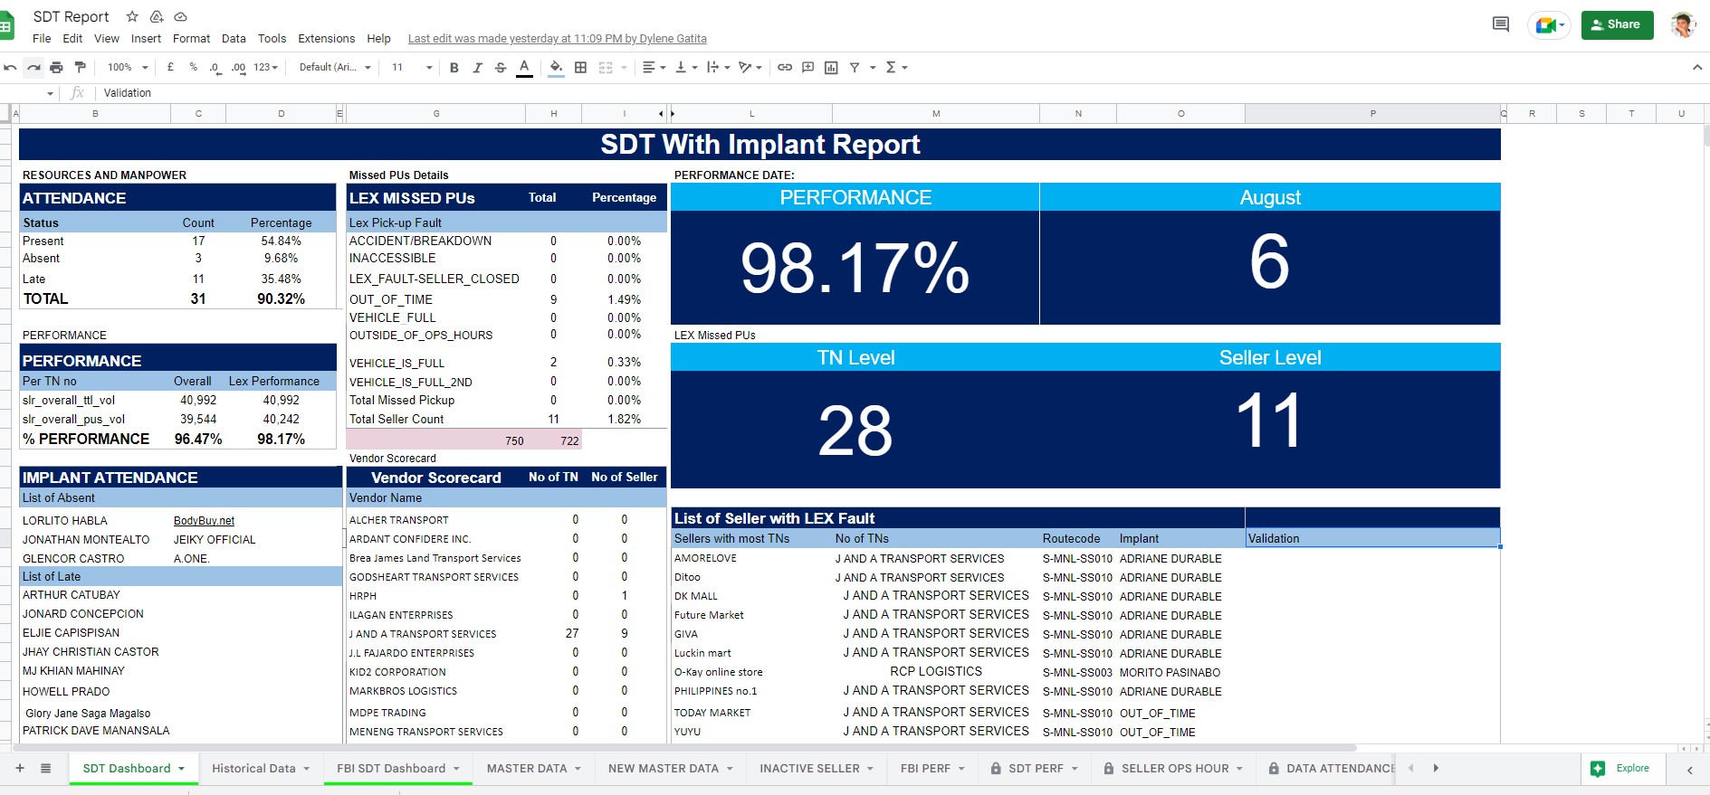Viewport: 1710px width, 795px height.
Task: Activate the paint format tool
Action: pos(80,67)
